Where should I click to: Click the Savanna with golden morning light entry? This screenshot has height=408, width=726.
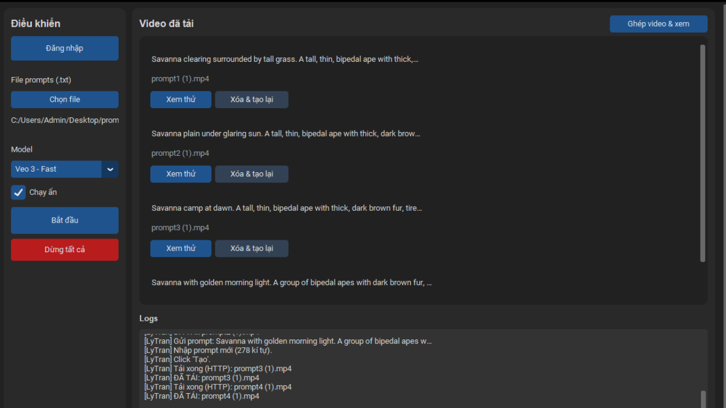click(x=292, y=282)
